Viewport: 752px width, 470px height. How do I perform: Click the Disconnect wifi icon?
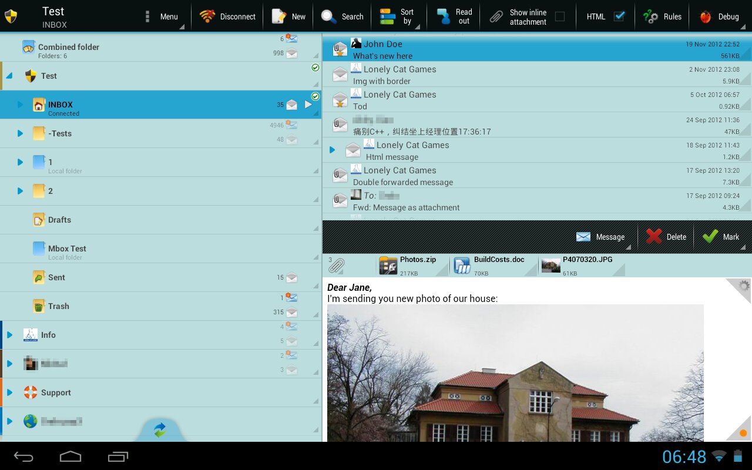point(207,16)
